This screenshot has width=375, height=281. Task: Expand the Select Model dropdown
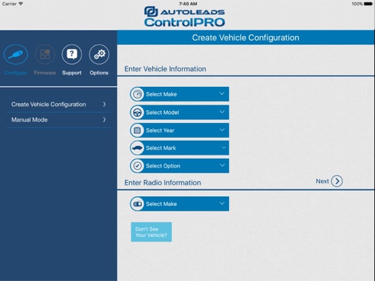point(179,112)
